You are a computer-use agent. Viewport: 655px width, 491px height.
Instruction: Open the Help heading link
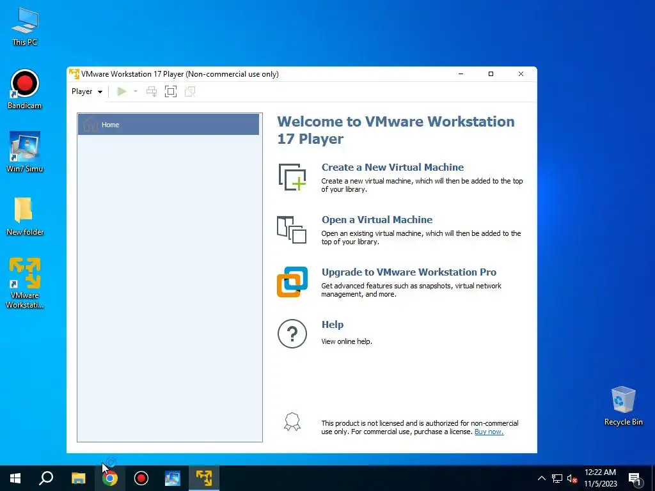tap(333, 324)
